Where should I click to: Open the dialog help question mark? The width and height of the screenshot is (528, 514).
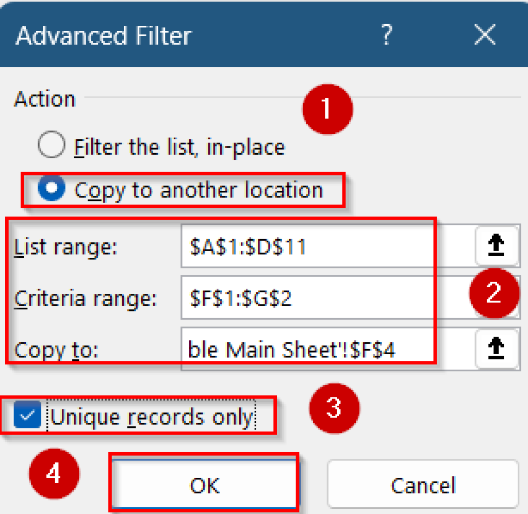click(388, 35)
